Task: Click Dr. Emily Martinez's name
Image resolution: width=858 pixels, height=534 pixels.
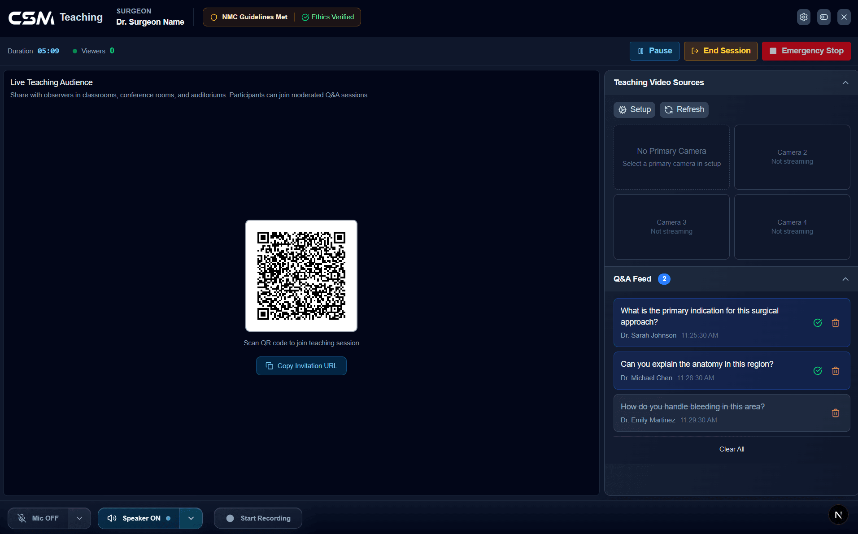Action: tap(648, 420)
